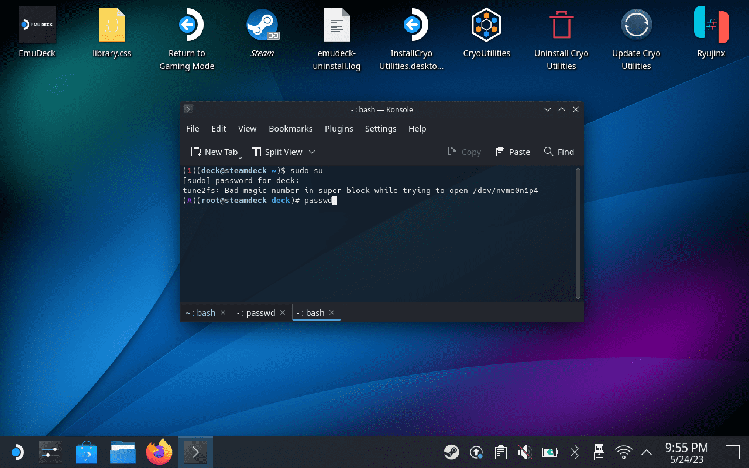Launch the CryoUtilities desktop icon
This screenshot has height=468, width=749.
point(486,33)
